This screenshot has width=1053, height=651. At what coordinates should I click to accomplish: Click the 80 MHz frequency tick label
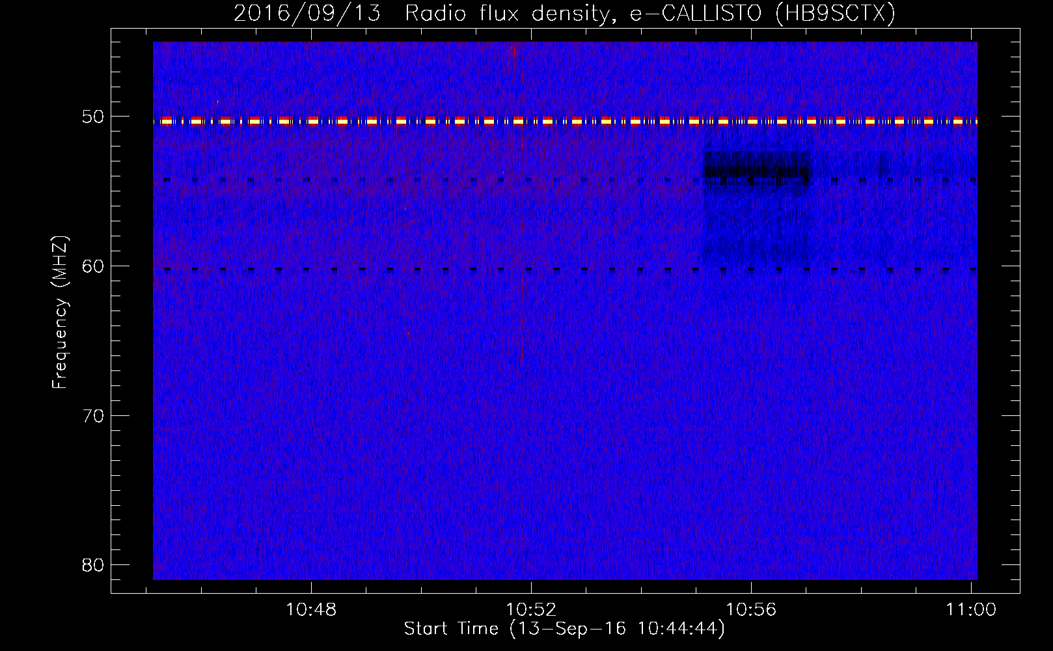[93, 564]
